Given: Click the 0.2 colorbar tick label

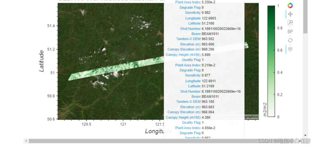Looking at the screenshot, I should (x=280, y=95).
